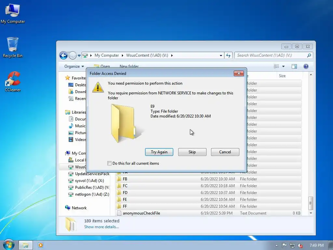Launch CCleaner from the desktop
This screenshot has height=250, width=333.
pos(13,82)
